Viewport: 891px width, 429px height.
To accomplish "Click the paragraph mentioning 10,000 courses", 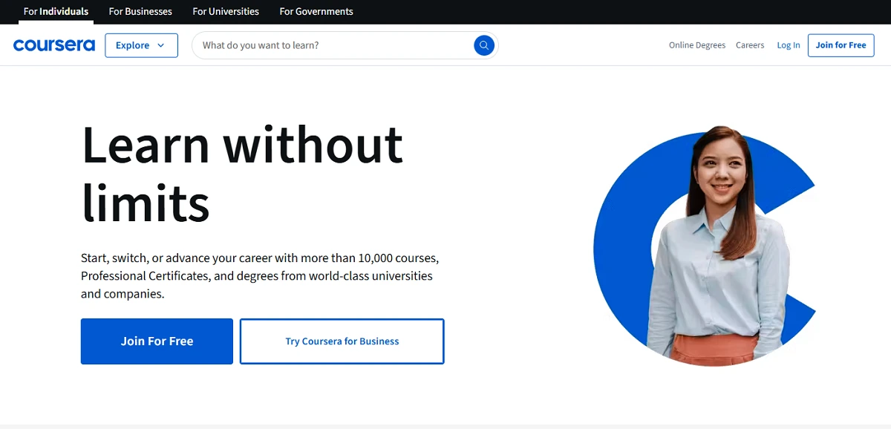I will 260,276.
